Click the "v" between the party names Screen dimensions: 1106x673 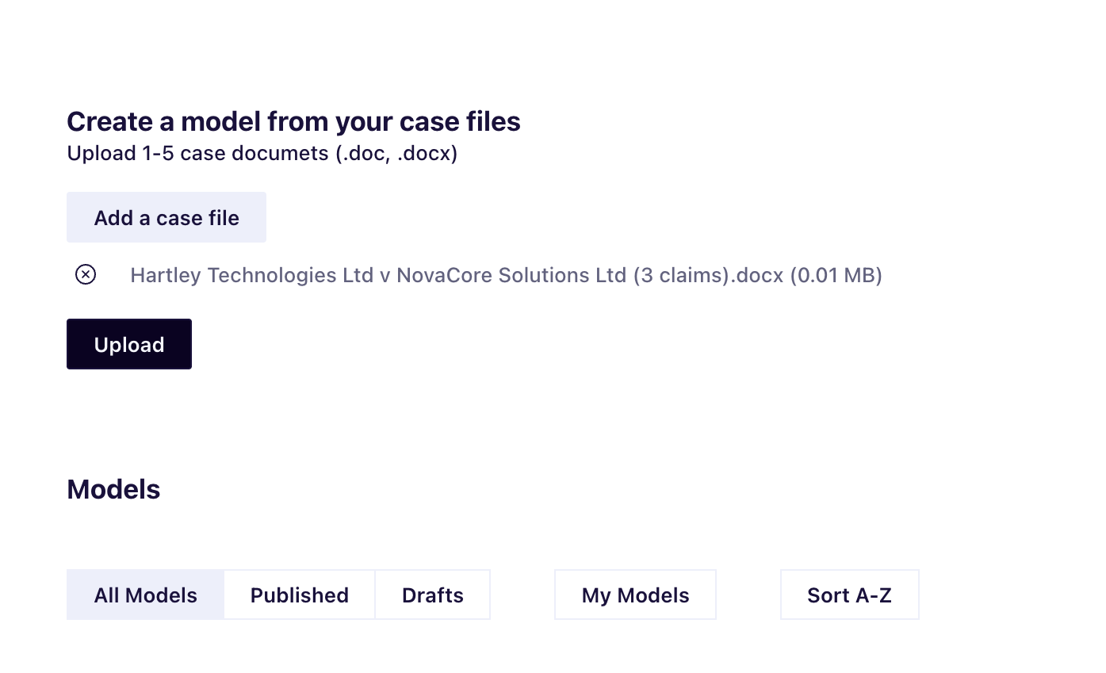pyautogui.click(x=385, y=275)
